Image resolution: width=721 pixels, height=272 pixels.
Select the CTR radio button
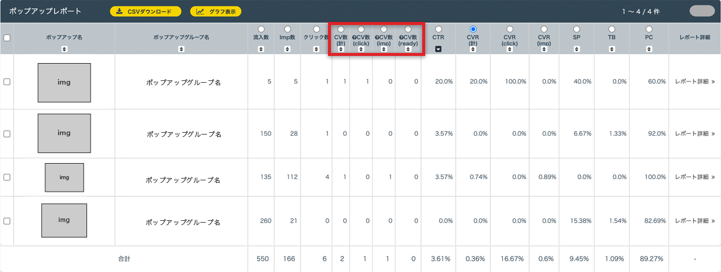coord(438,29)
